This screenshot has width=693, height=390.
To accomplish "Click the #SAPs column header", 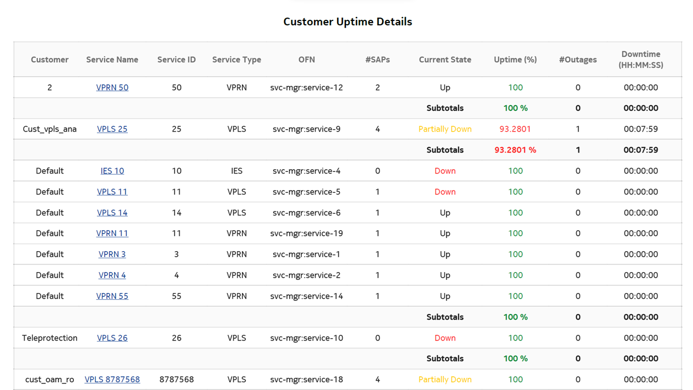I will pos(377,59).
